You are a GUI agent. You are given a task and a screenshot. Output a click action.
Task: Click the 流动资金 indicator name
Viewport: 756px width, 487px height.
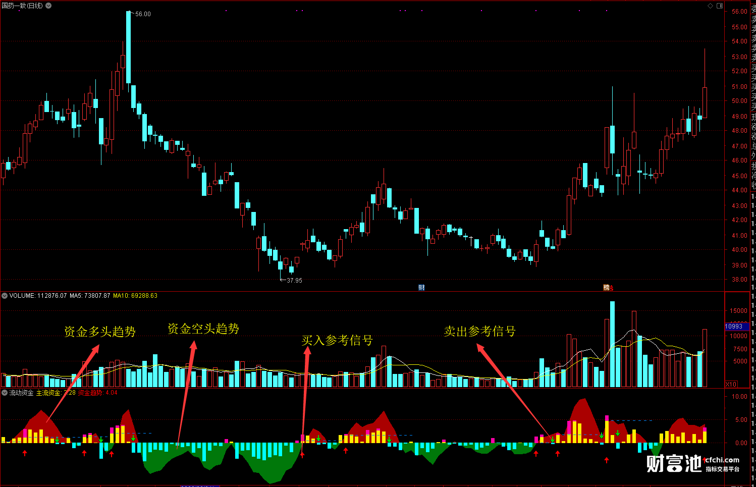pos(22,393)
